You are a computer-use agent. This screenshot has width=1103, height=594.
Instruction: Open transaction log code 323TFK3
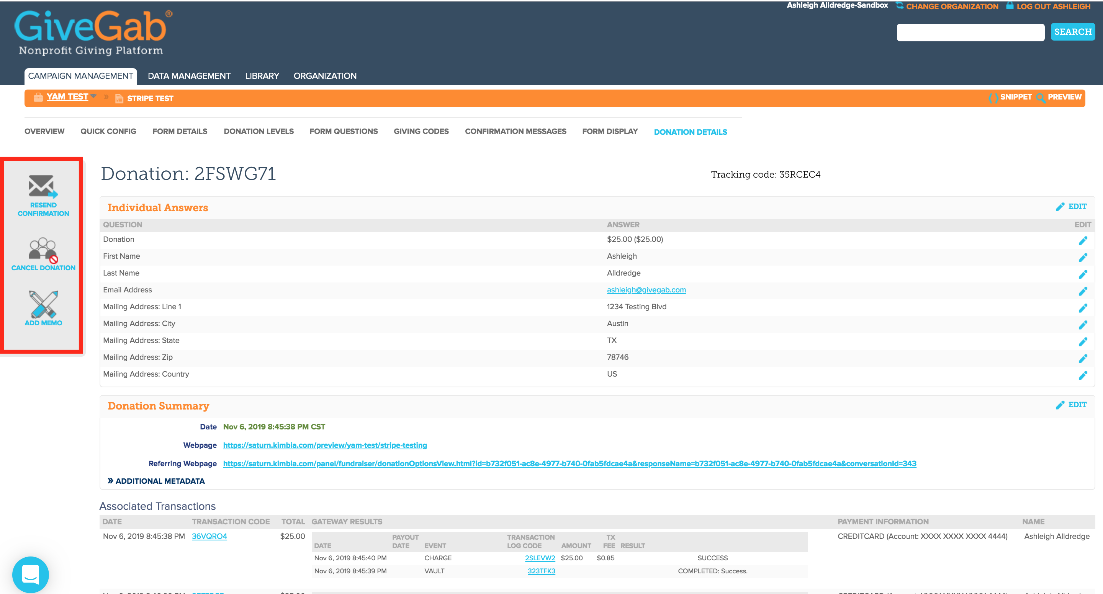coord(541,571)
